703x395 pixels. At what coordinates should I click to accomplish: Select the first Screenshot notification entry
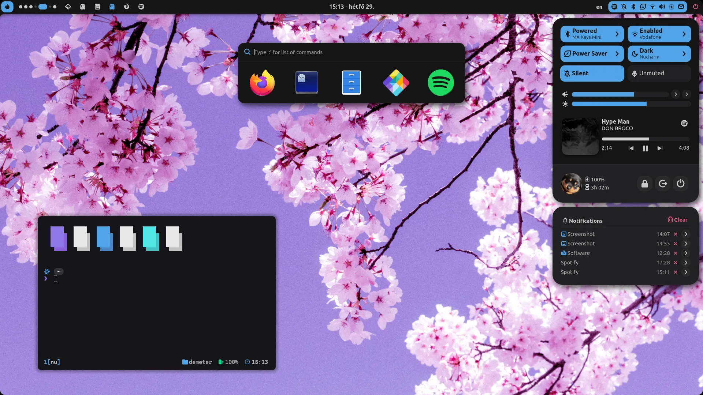(581, 234)
